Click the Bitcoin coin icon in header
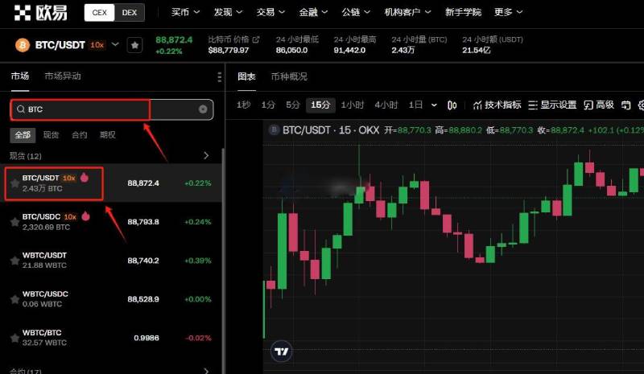Screen dimensions: 644x374 pos(23,45)
